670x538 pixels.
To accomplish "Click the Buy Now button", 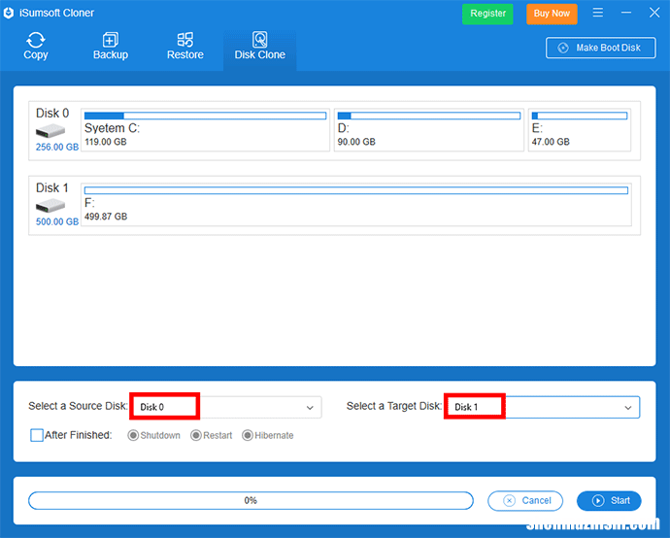I will tap(552, 14).
